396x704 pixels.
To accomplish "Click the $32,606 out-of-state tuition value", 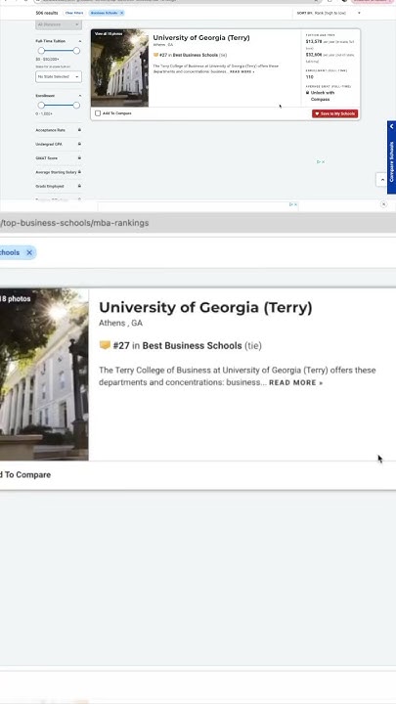I will tap(314, 55).
